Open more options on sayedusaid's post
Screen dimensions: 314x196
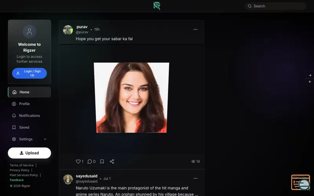[195, 178]
